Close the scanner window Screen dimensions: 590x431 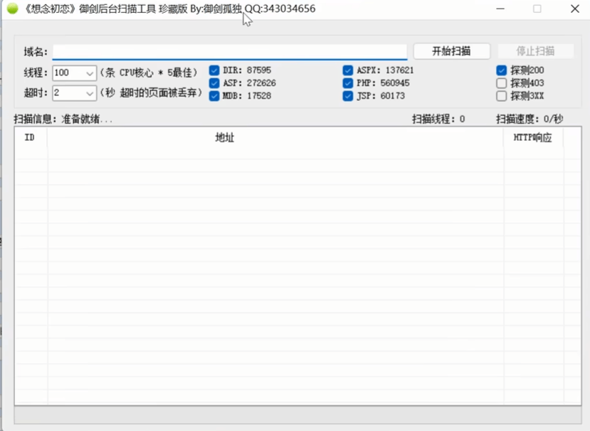point(574,9)
